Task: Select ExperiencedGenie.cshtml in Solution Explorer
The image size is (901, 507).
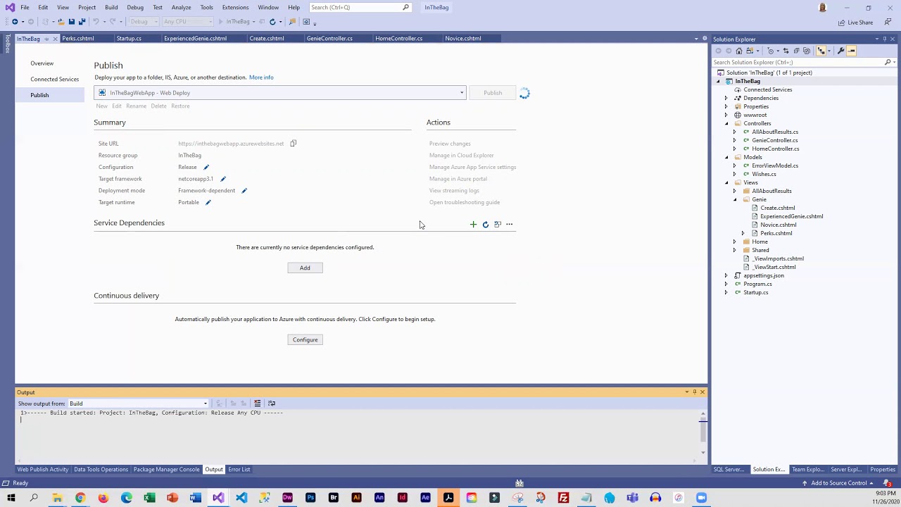Action: coord(791,216)
